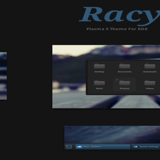This screenshot has width=160, height=160.
Task: Click wallpaper area of the taskbar preview image
Action: click(112, 134)
